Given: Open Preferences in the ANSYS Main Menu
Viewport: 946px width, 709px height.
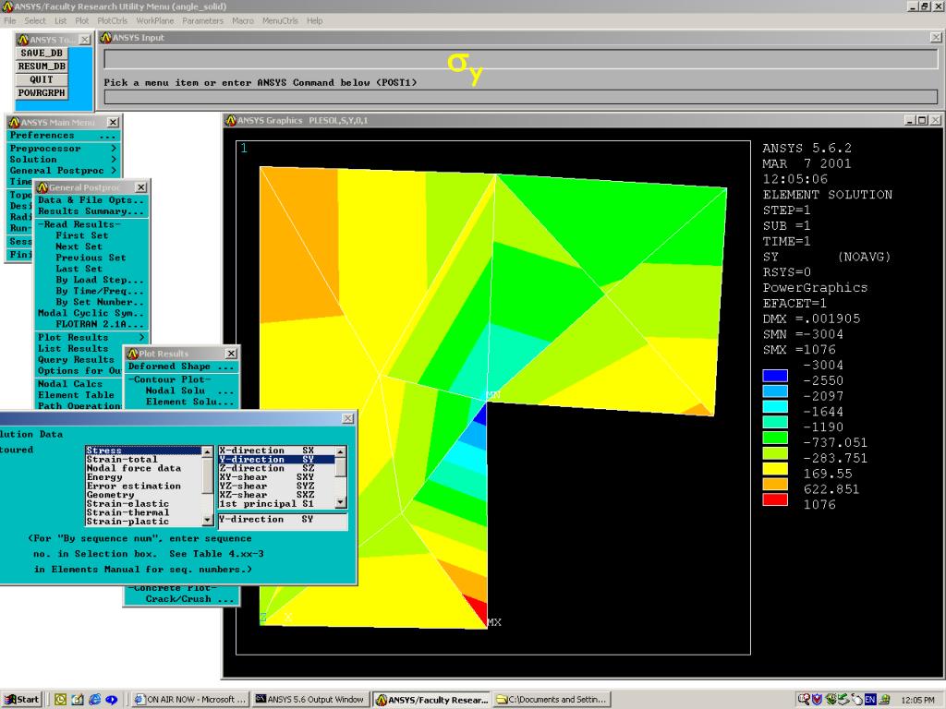Looking at the screenshot, I should pos(64,136).
